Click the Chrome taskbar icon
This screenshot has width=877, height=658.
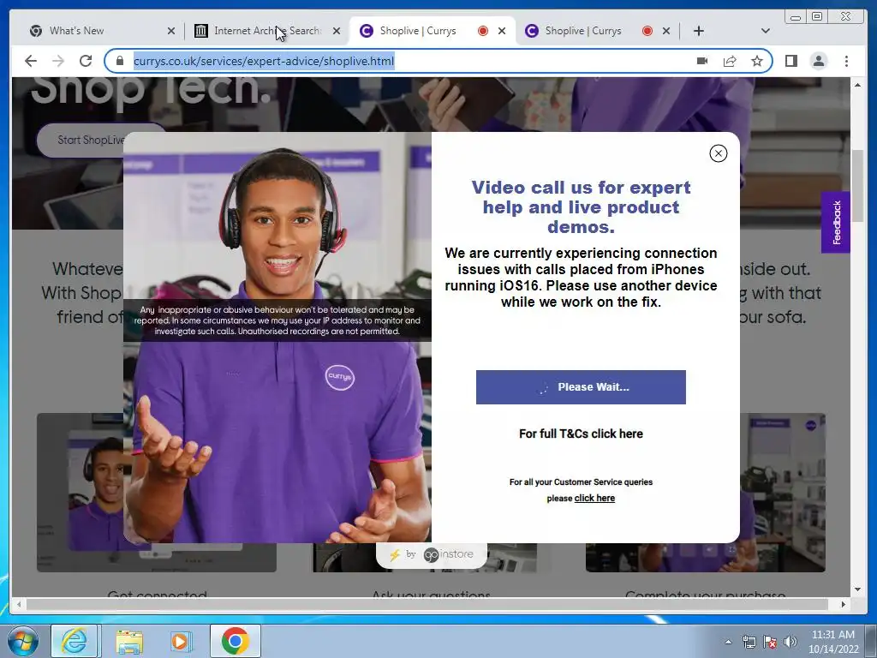coord(236,641)
